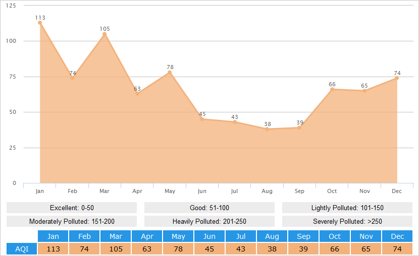
Task: Click the Dec table header cell
Action: 397,236
